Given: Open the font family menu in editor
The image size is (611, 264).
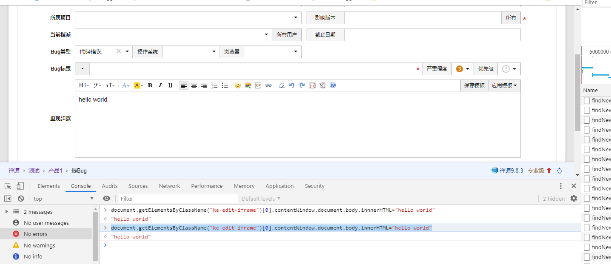Looking at the screenshot, I should (x=97, y=85).
